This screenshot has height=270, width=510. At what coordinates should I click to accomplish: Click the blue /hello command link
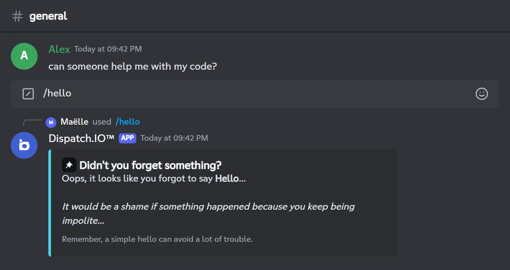[x=127, y=122]
